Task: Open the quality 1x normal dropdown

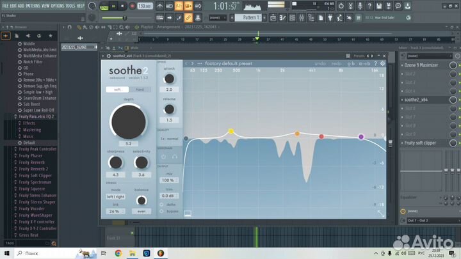Action: pos(169,138)
